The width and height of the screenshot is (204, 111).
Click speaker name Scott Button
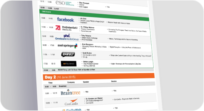(x=87, y=53)
